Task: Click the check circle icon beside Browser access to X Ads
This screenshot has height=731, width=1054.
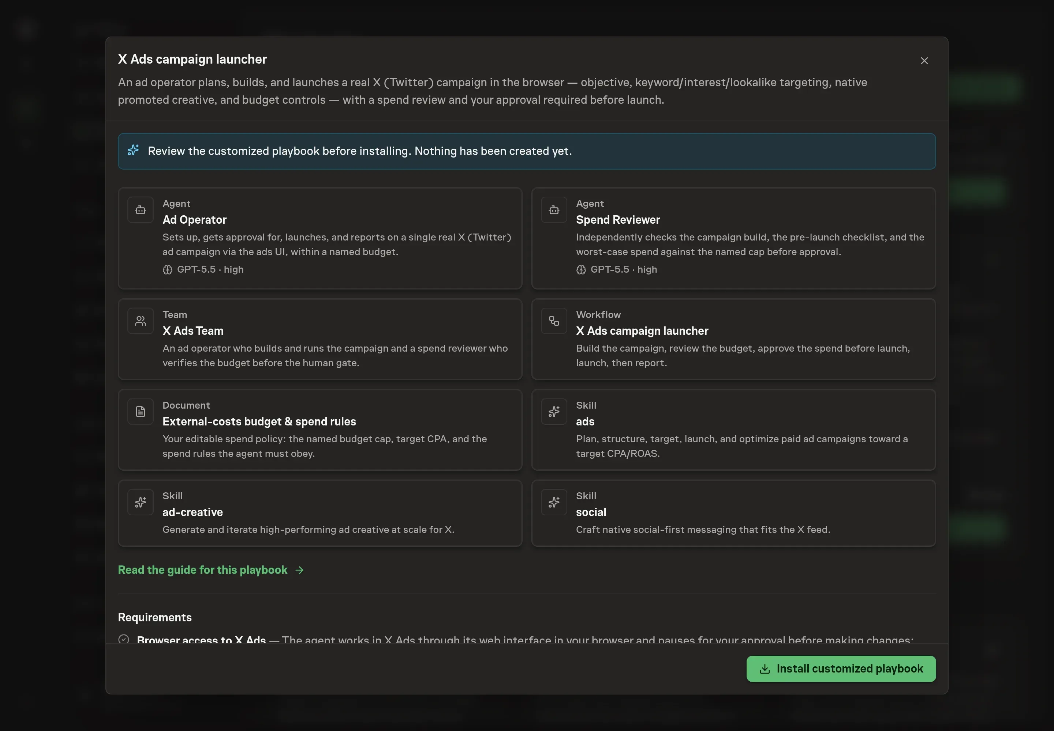Action: (123, 639)
